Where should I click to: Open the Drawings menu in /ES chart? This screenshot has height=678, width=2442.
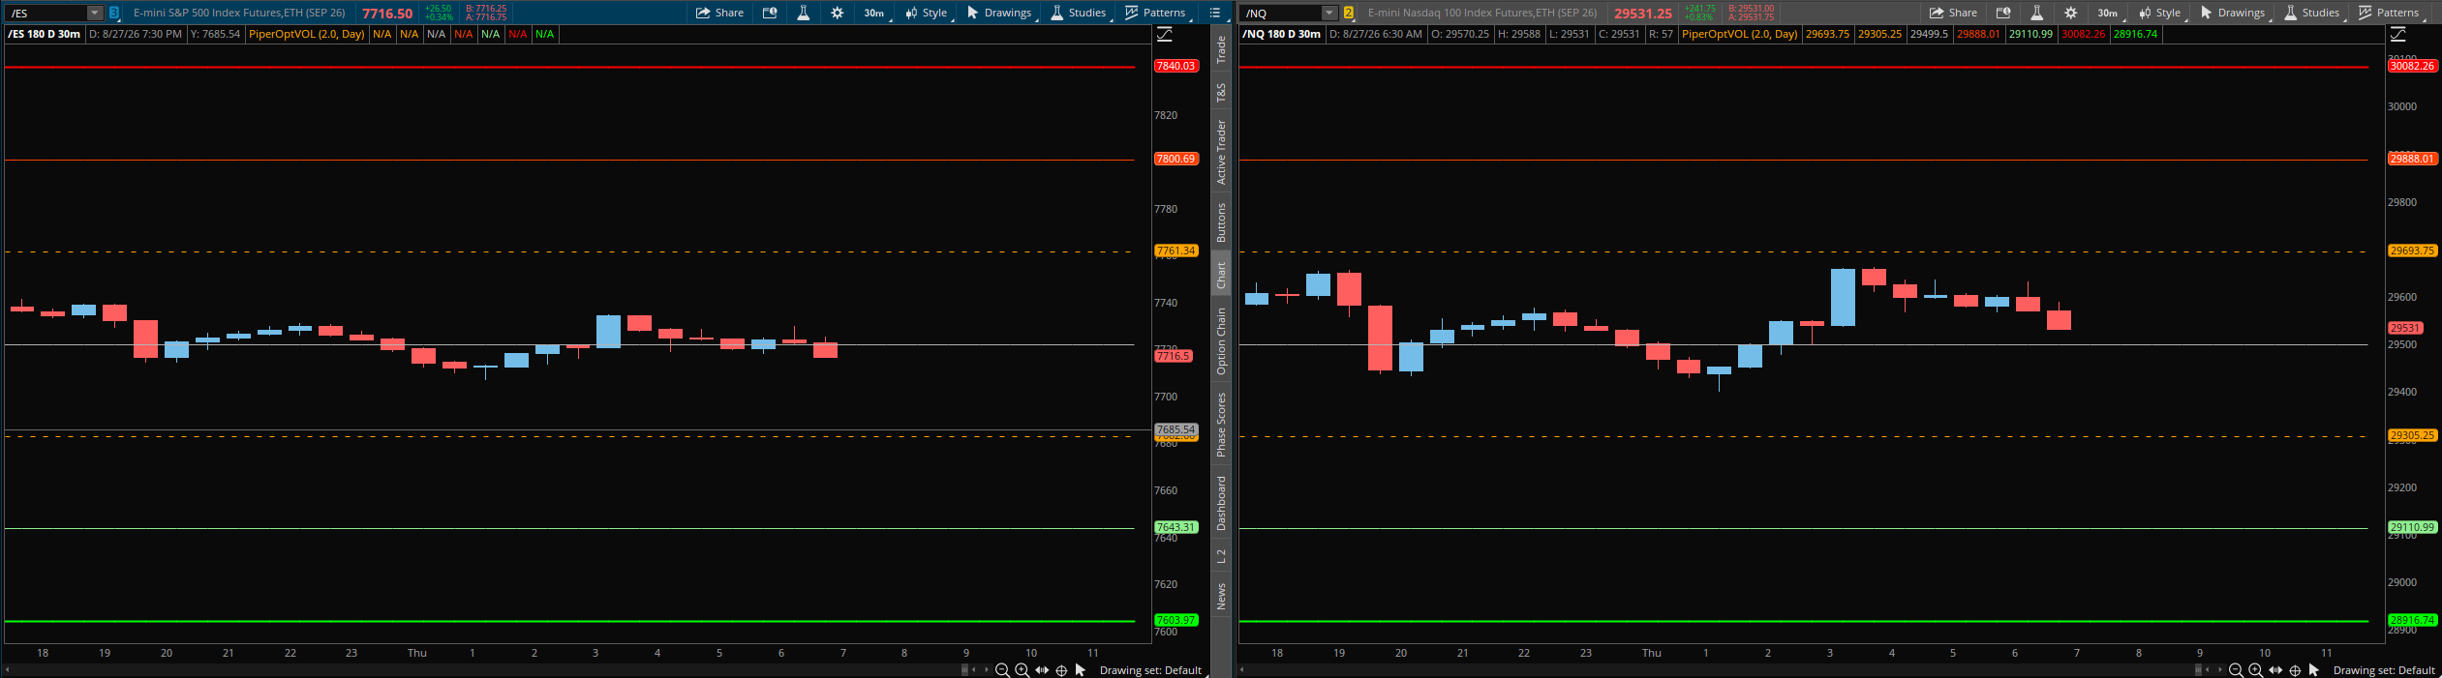click(x=999, y=13)
